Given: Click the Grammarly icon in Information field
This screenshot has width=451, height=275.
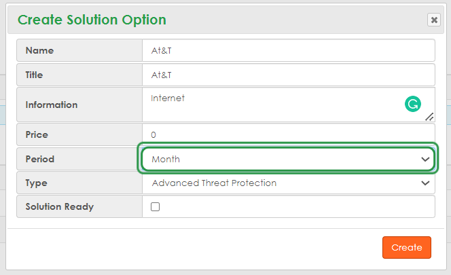Looking at the screenshot, I should pos(412,104).
